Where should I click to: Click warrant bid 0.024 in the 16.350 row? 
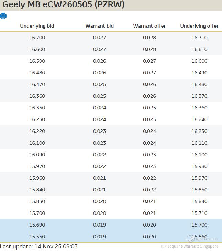tap(99, 108)
